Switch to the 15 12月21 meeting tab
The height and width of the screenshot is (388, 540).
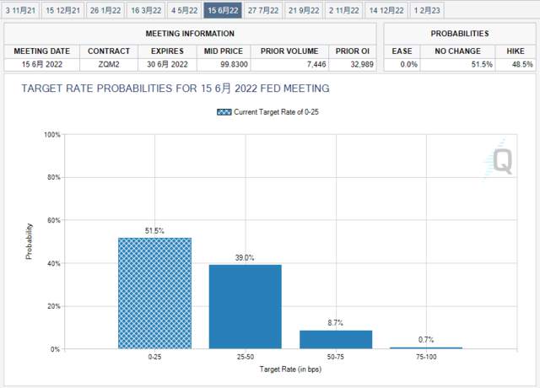click(62, 10)
